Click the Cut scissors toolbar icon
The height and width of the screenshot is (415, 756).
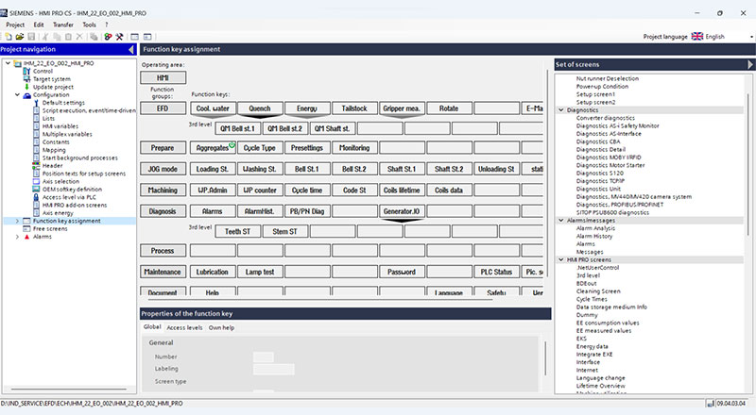tap(45, 37)
